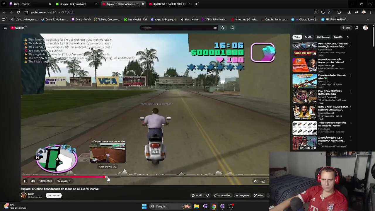The width and height of the screenshot is (375, 211).
Task: Select the Grand Th filter chip
Action: pos(338,37)
